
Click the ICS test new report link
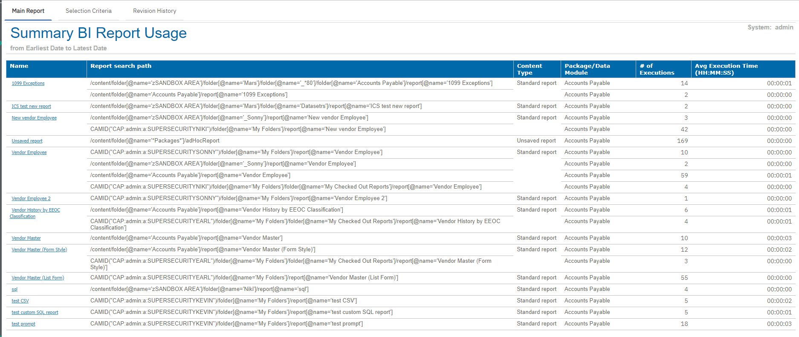(31, 107)
